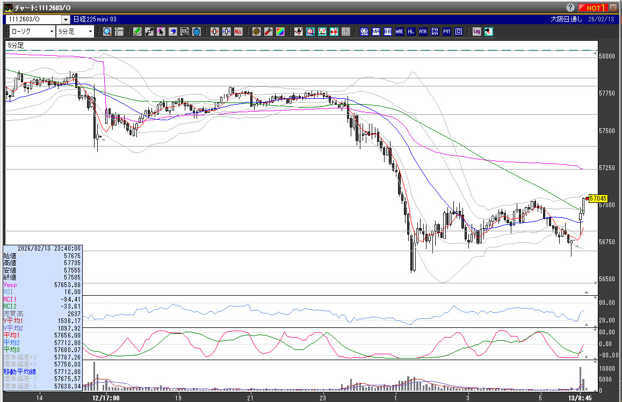
Task: Toggle the BB Bollinger Bands indicator
Action: click(388, 32)
